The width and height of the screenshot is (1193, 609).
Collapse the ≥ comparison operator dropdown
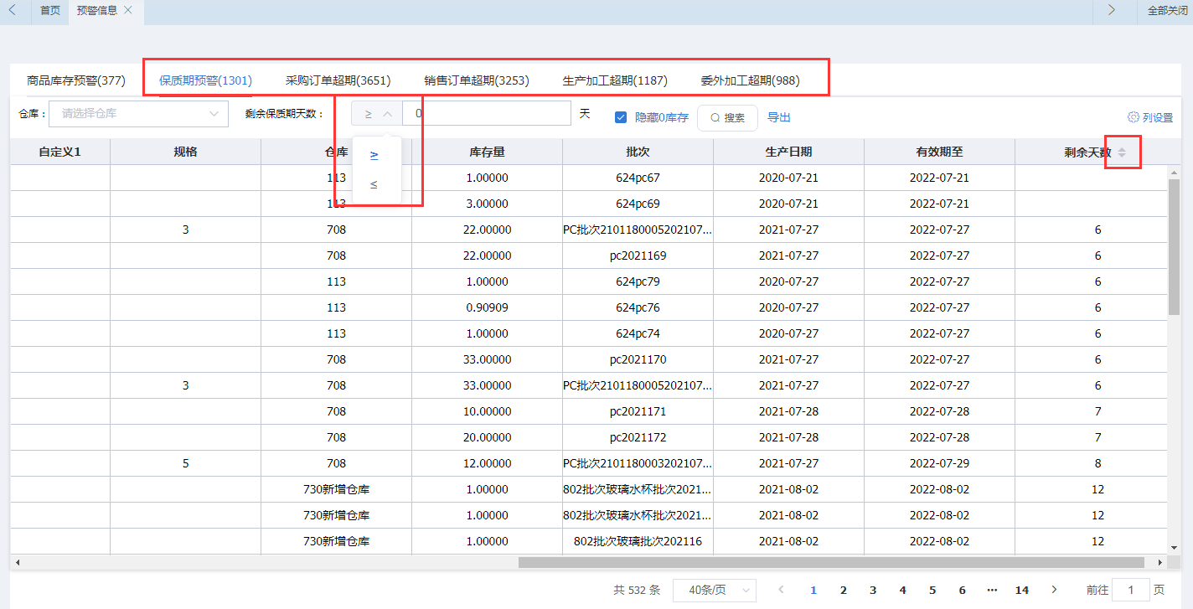click(377, 114)
